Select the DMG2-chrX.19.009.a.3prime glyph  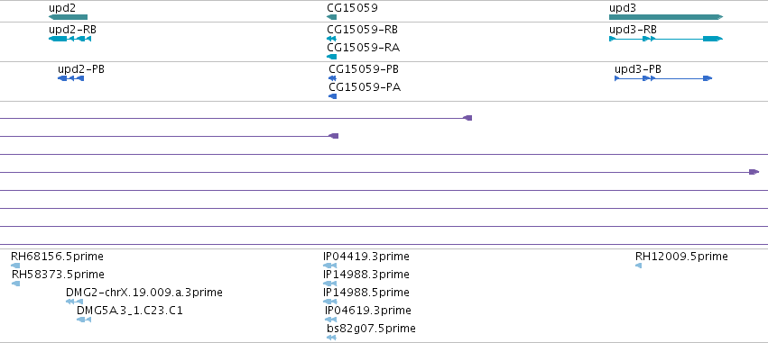pyautogui.click(x=74, y=302)
